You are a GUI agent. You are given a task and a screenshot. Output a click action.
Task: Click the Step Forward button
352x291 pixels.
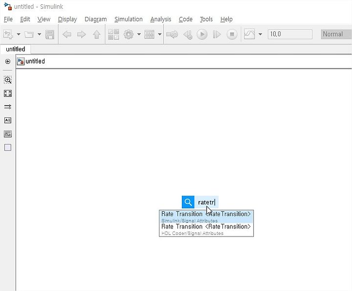[x=217, y=34]
